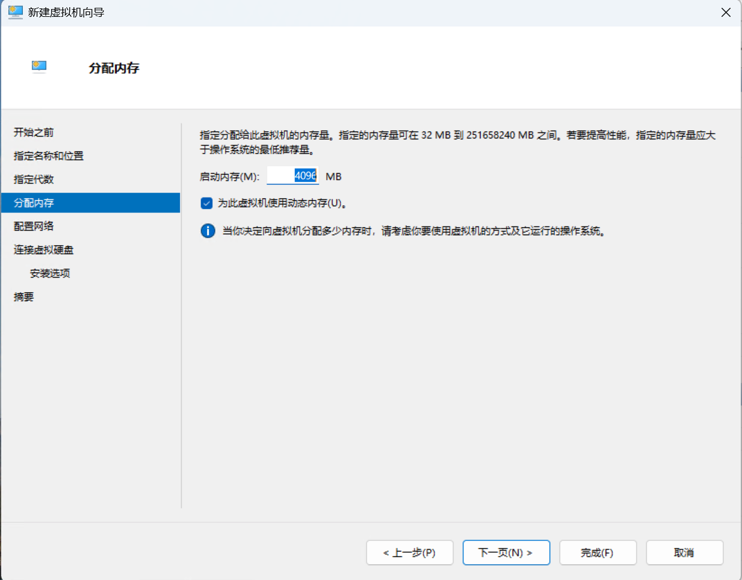Viewport: 742px width, 580px height.
Task: Click the blue info icon next to the memory tip
Action: pos(208,231)
